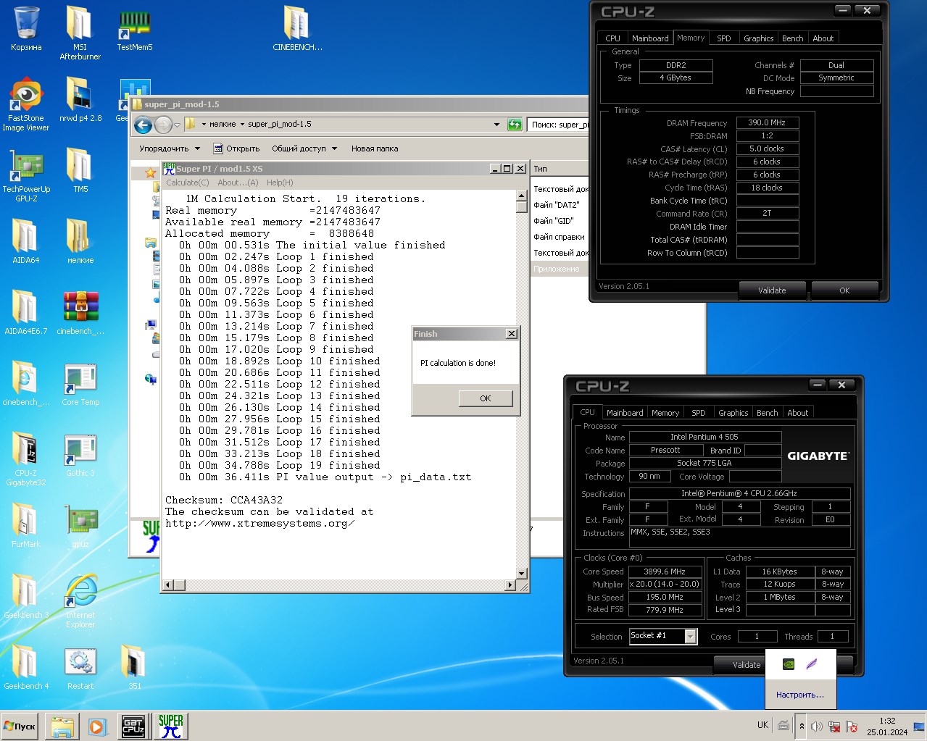
Task: Click the Explorer back navigation arrow
Action: (144, 125)
